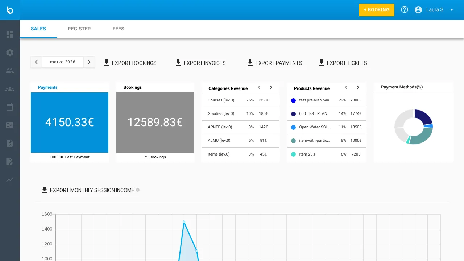Click the Export Monthly Session Income download icon
This screenshot has width=464, height=261.
[x=45, y=190]
